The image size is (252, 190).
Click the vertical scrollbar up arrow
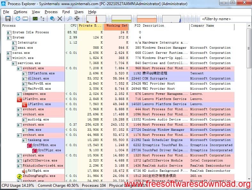pos(249,26)
